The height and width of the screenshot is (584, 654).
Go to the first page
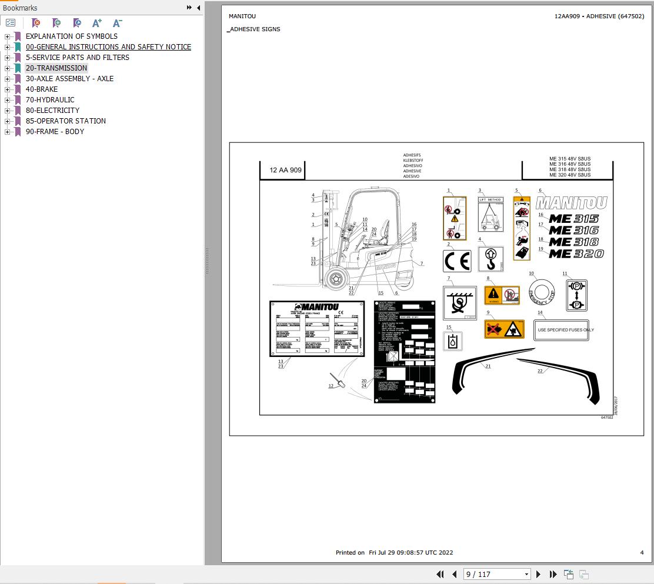pyautogui.click(x=440, y=575)
